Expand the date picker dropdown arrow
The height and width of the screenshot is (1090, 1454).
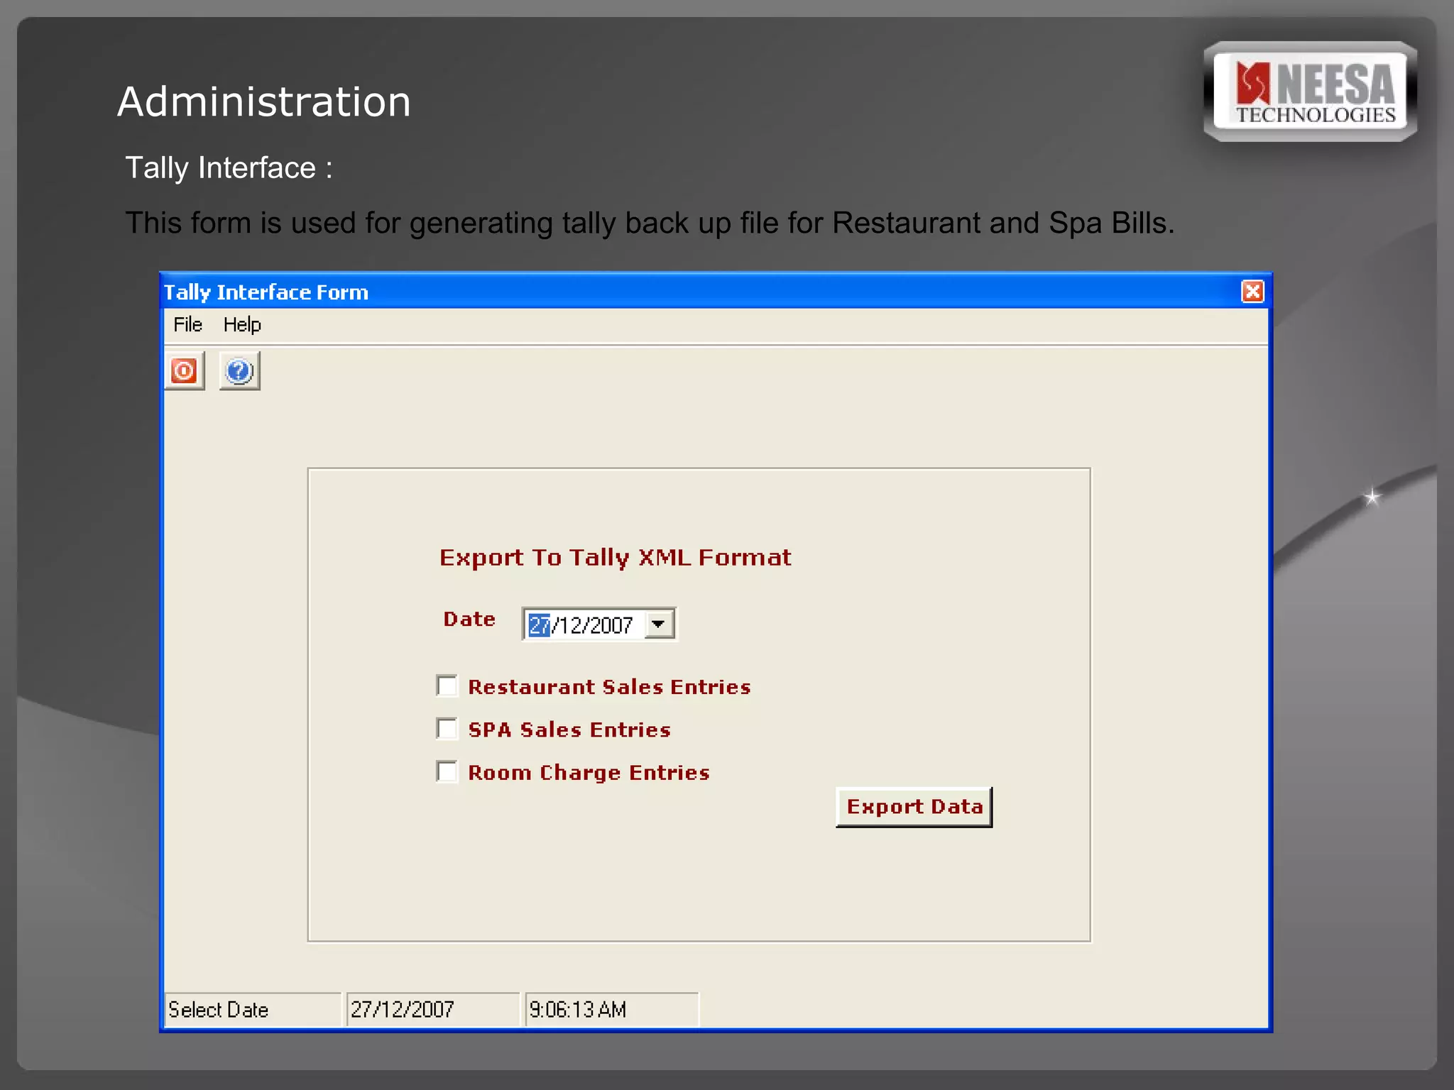(x=659, y=624)
